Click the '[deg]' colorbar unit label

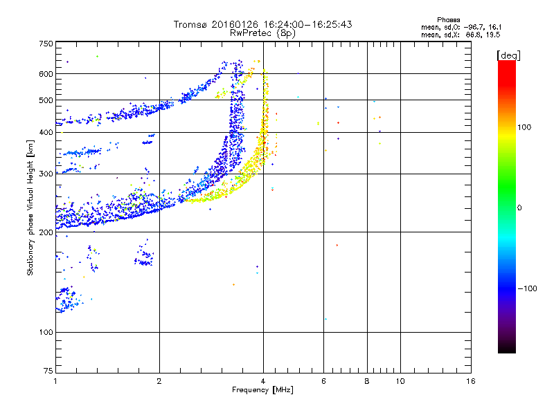[x=508, y=55]
